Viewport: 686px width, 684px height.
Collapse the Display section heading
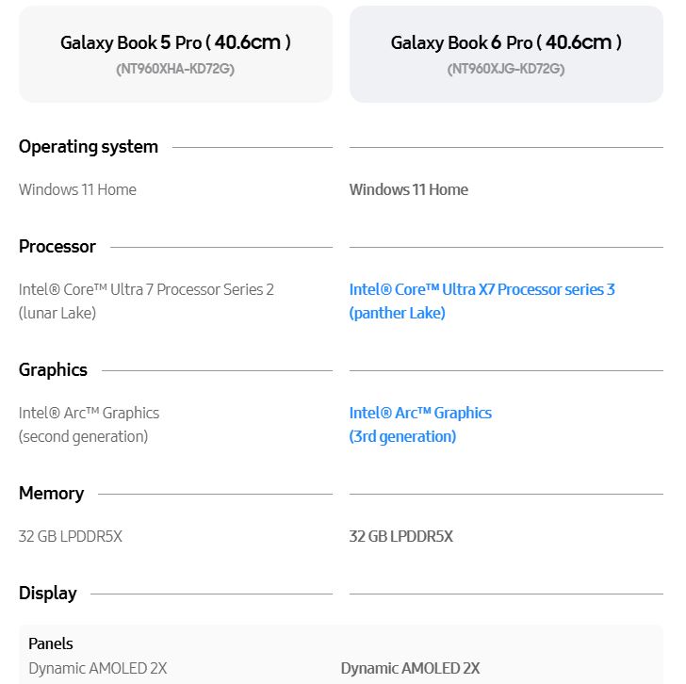coord(47,594)
